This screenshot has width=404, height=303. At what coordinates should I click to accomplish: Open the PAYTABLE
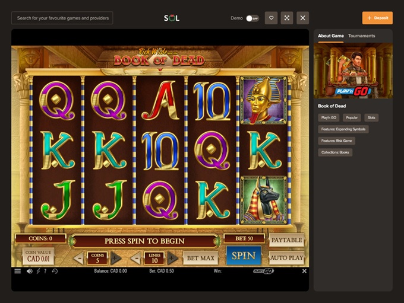tap(287, 240)
